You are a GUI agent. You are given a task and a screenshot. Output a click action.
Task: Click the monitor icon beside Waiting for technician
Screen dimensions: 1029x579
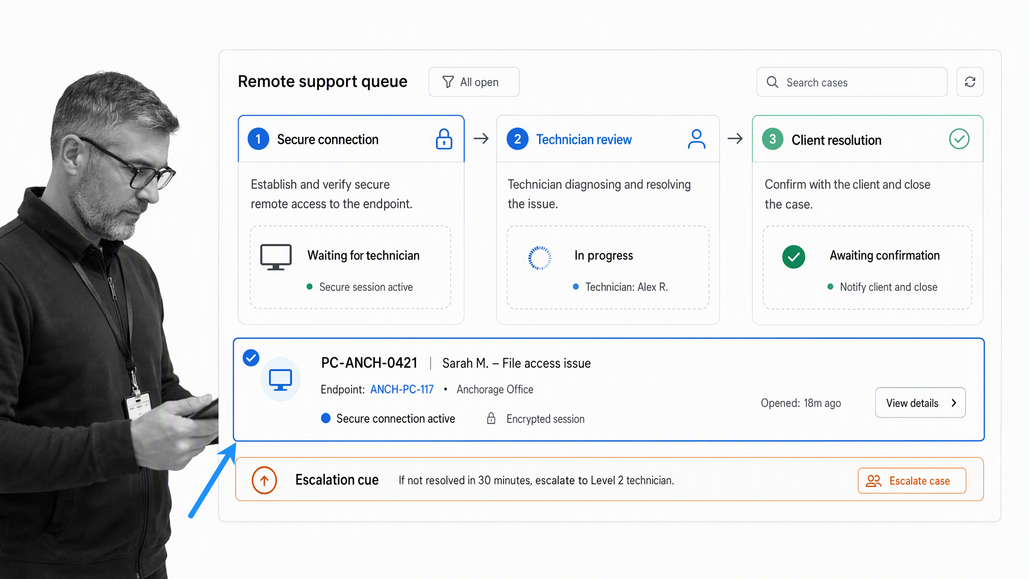276,257
